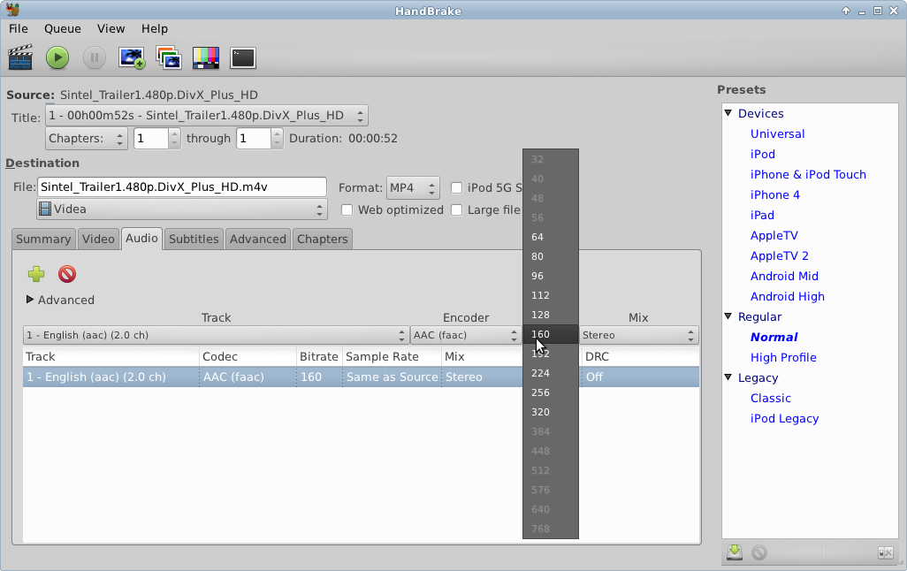Select bitrate 256 from the list
The height and width of the screenshot is (571, 907).
point(551,392)
